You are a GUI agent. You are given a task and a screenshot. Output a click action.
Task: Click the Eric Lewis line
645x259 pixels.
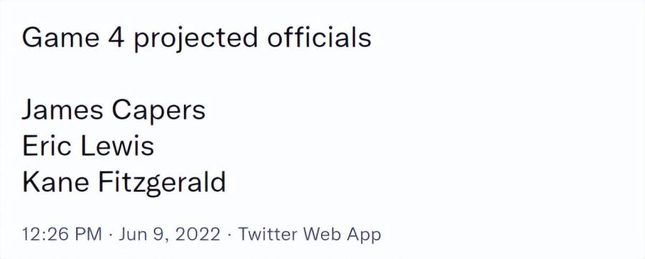[88, 145]
